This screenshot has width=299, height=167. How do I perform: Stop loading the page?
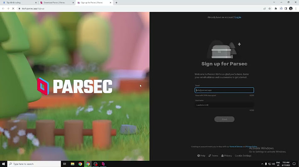point(13,9)
